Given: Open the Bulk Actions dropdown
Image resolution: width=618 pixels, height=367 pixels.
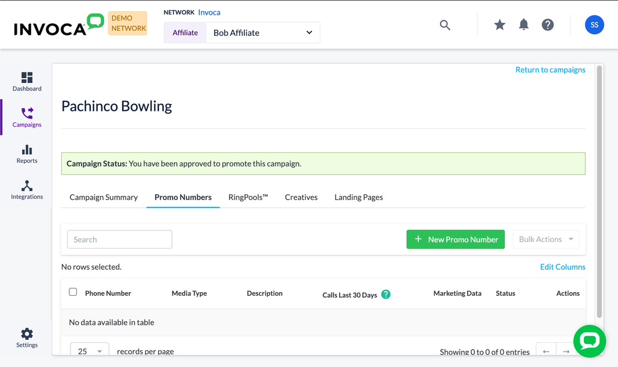Looking at the screenshot, I should tap(546, 240).
